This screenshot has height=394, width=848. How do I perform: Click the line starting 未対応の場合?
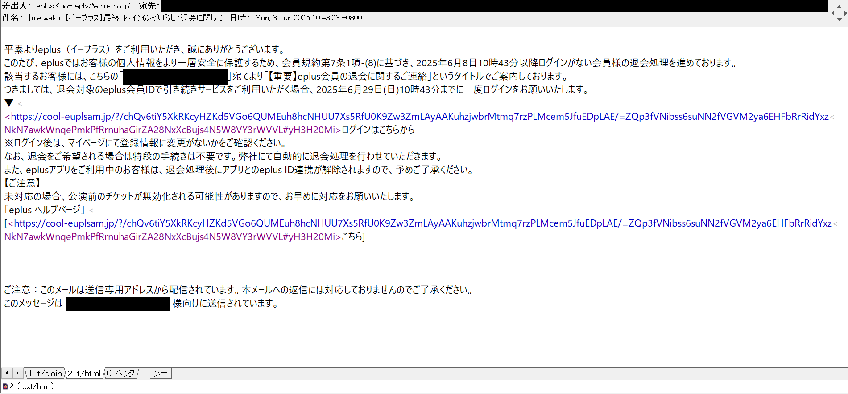pos(210,197)
